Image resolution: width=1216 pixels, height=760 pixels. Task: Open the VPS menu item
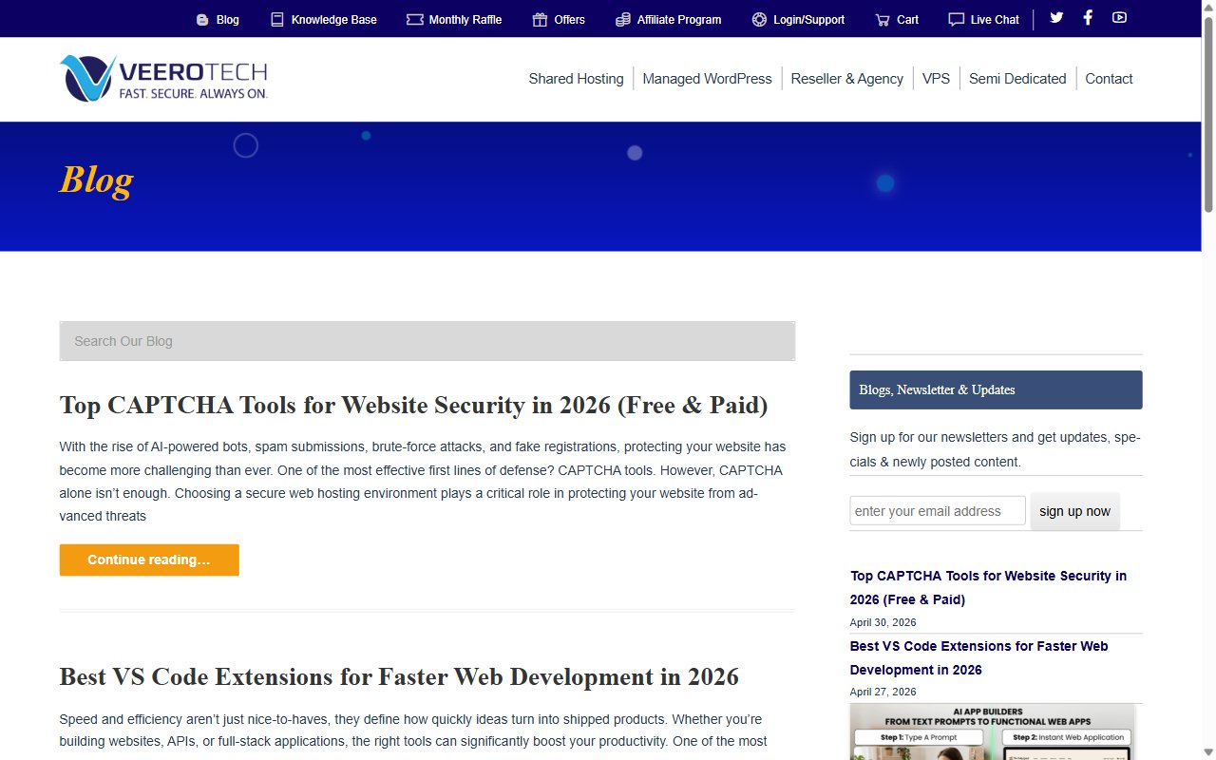point(936,79)
